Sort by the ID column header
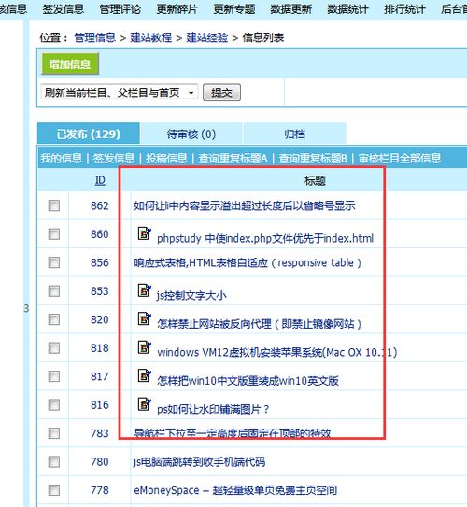 100,180
